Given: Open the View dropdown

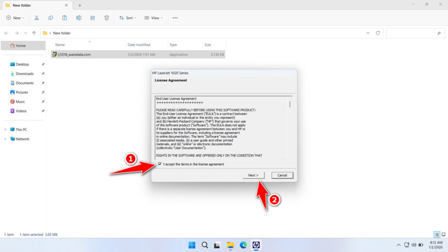Looking at the screenshot, I should tap(154, 17).
